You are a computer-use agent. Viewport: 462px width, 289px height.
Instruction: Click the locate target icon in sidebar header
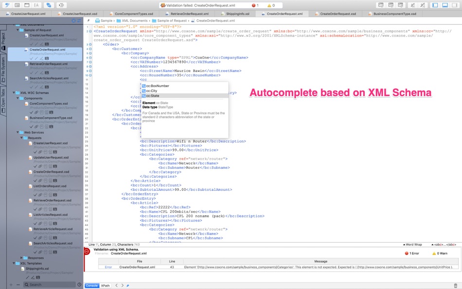(x=73, y=20)
